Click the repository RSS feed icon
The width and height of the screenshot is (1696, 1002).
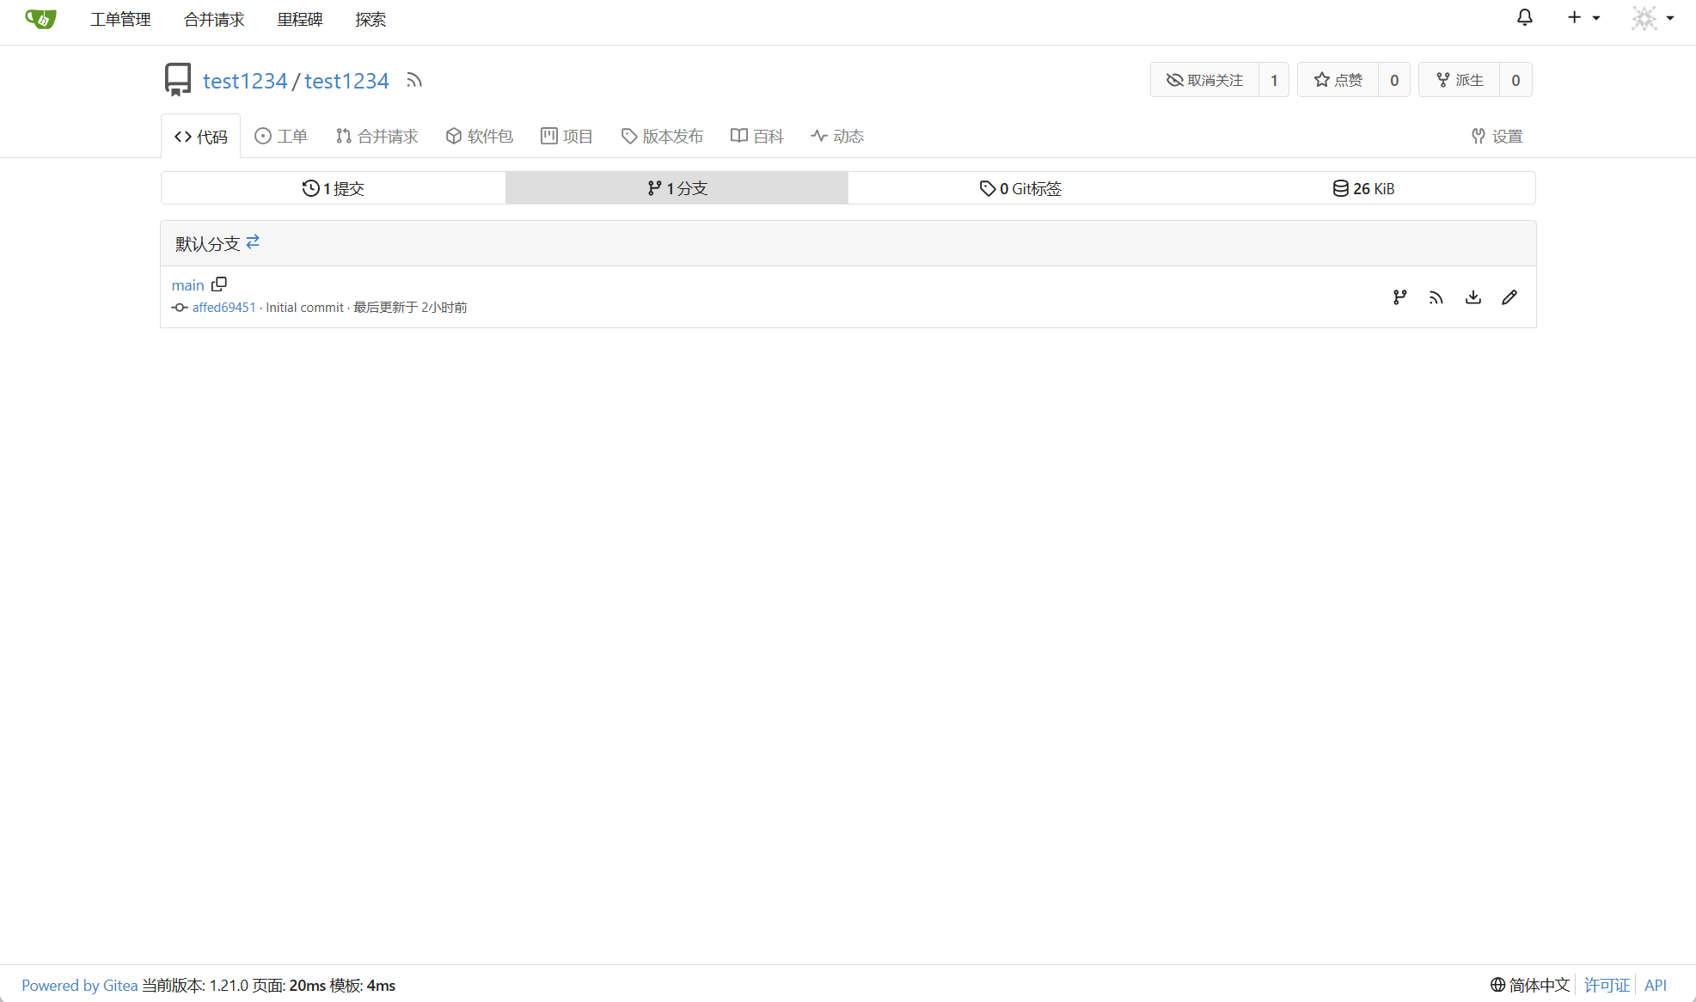[x=414, y=81]
